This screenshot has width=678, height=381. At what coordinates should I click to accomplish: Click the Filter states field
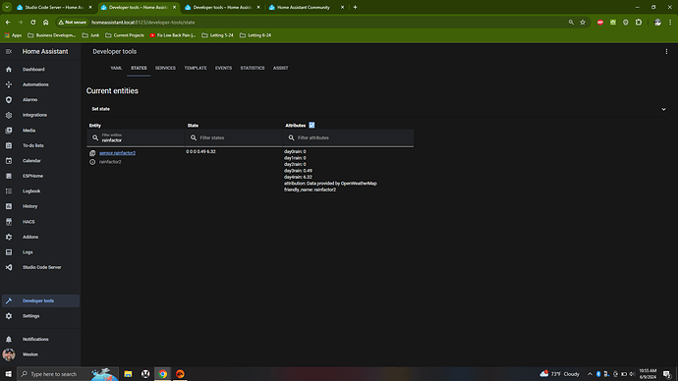click(x=234, y=137)
